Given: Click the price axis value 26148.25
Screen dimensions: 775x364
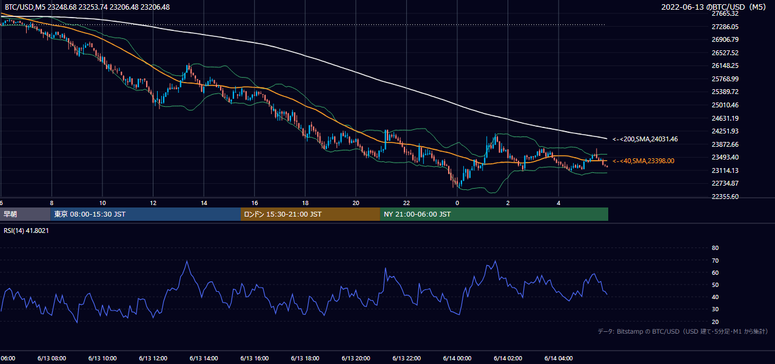Looking at the screenshot, I should [725, 66].
